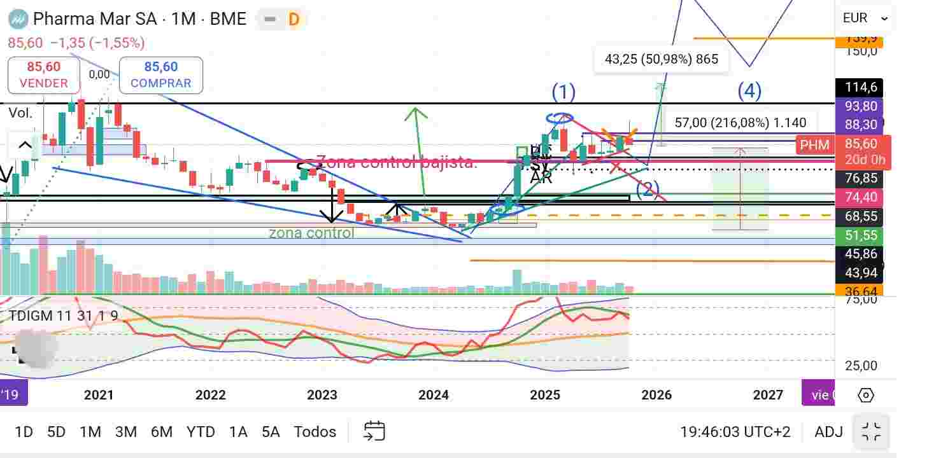Click the gray dash market status badge

270,19
